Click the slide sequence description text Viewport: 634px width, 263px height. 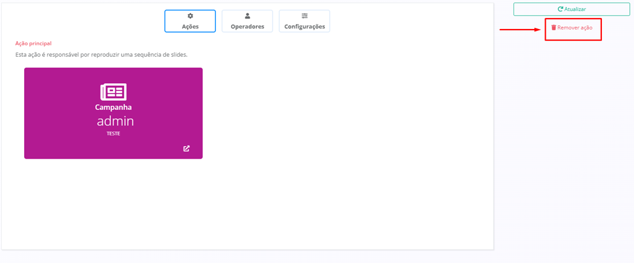point(101,55)
